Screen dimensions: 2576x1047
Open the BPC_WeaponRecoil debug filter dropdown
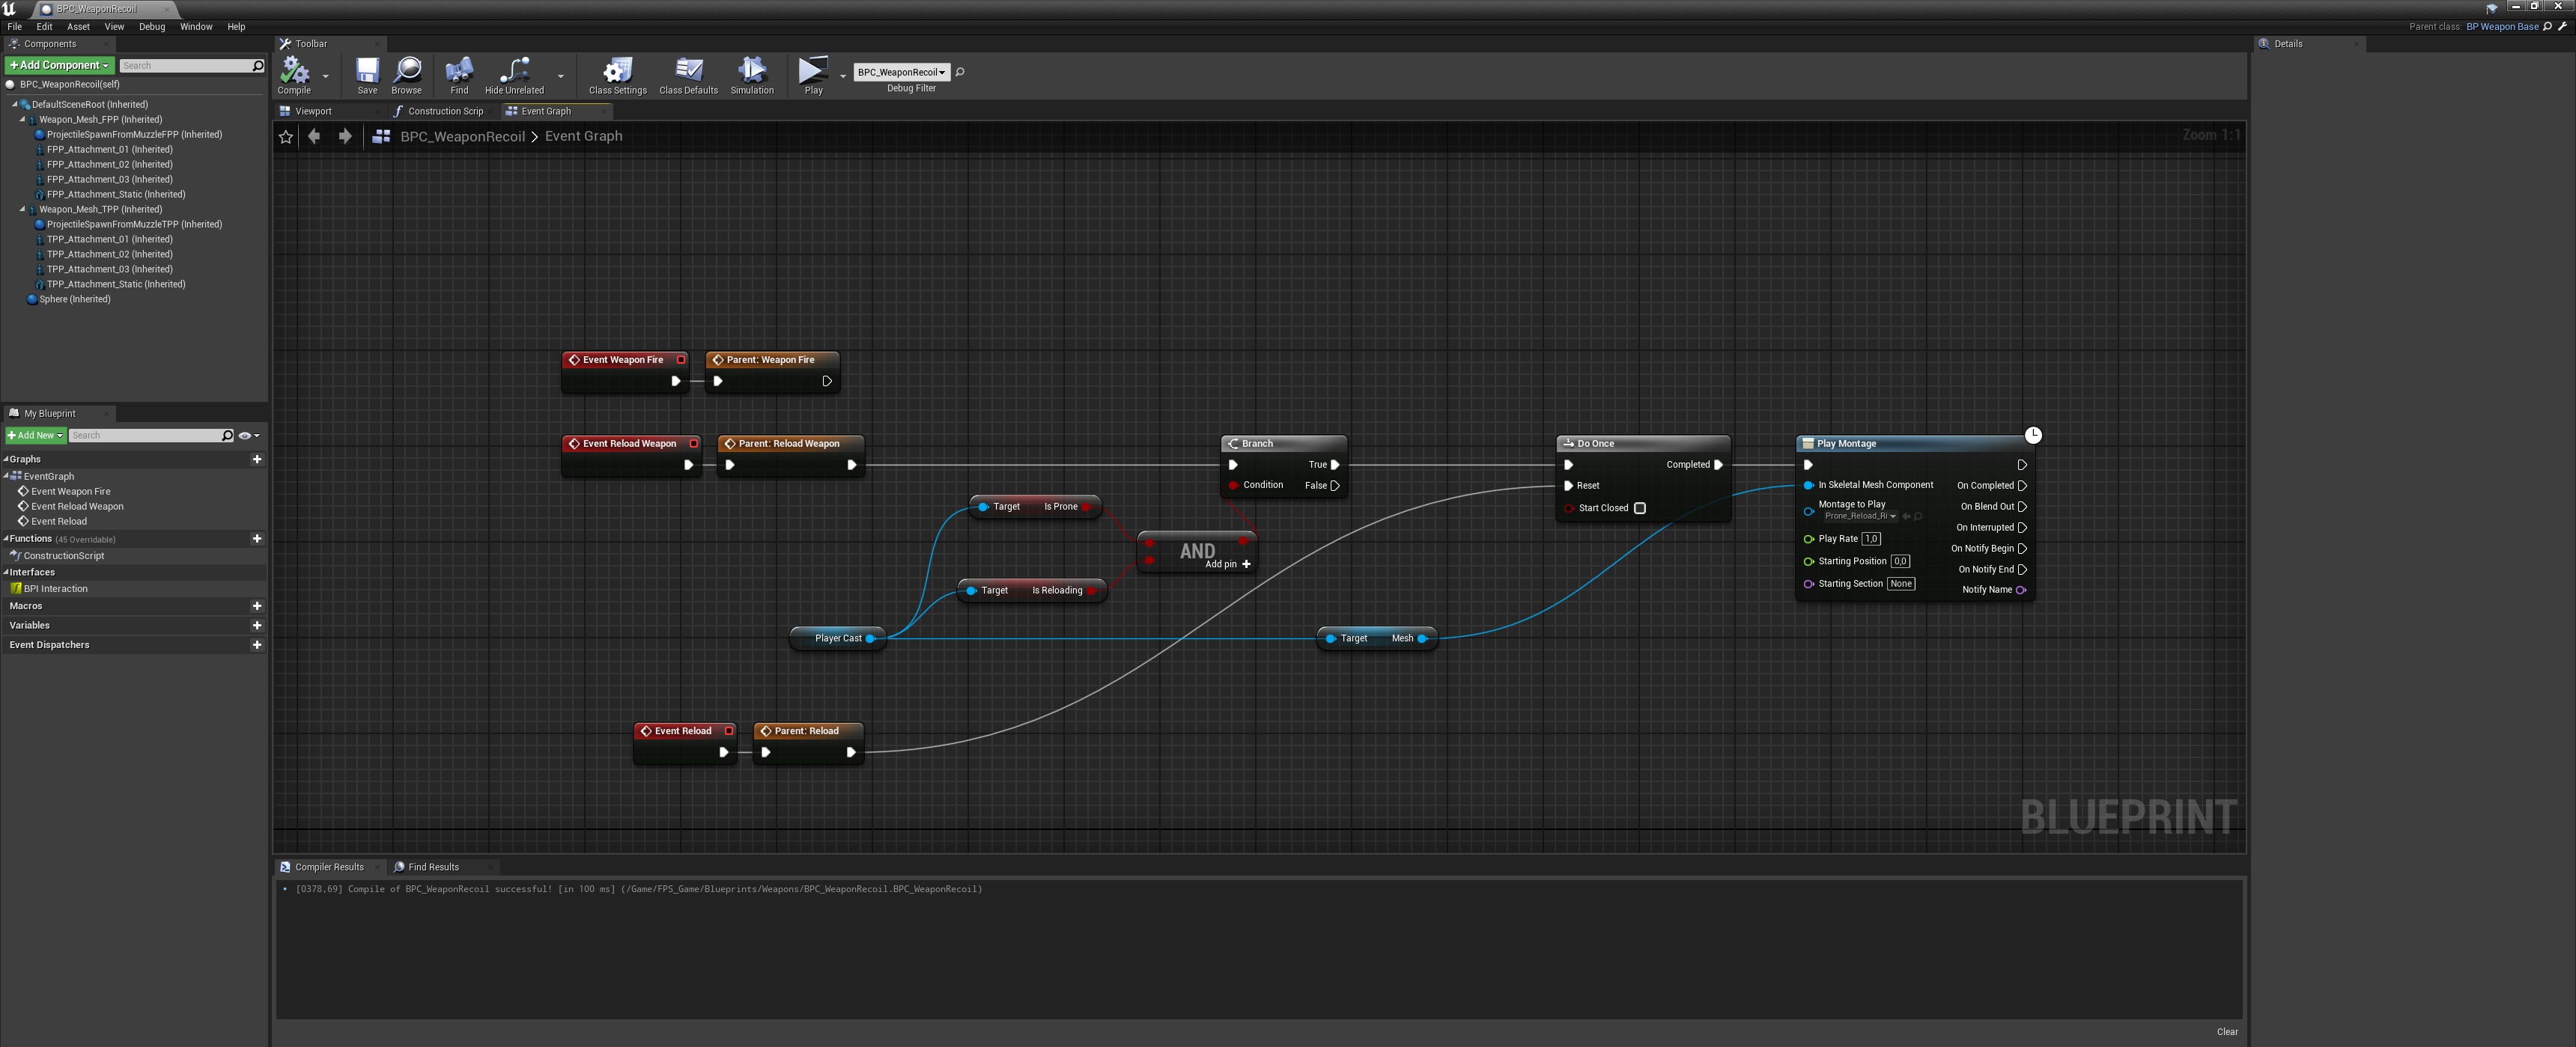coord(901,72)
